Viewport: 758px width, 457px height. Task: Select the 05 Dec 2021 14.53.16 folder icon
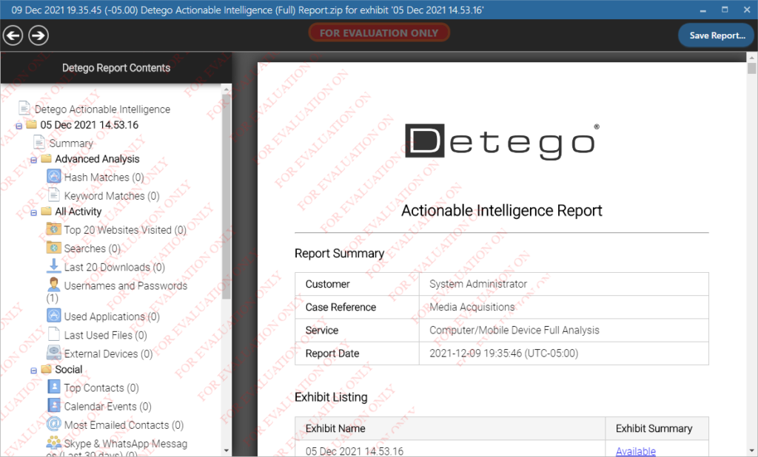pyautogui.click(x=31, y=124)
